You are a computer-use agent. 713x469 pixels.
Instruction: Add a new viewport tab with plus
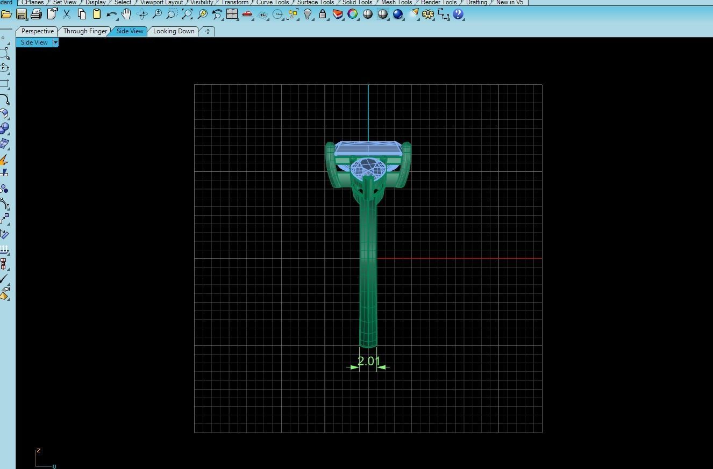(208, 31)
